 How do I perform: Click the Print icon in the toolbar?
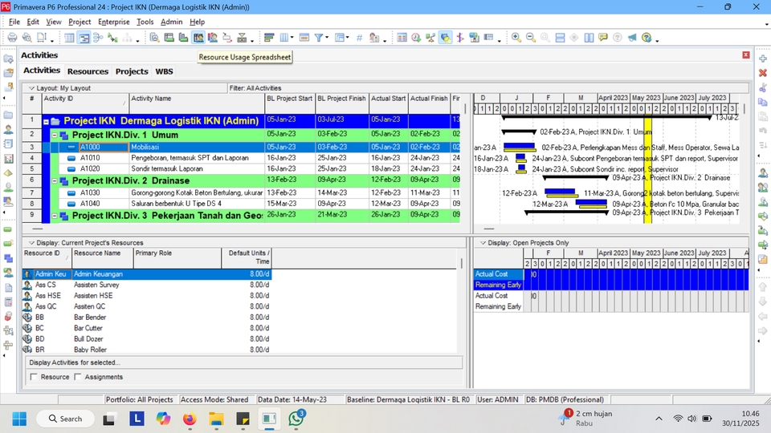(12, 38)
